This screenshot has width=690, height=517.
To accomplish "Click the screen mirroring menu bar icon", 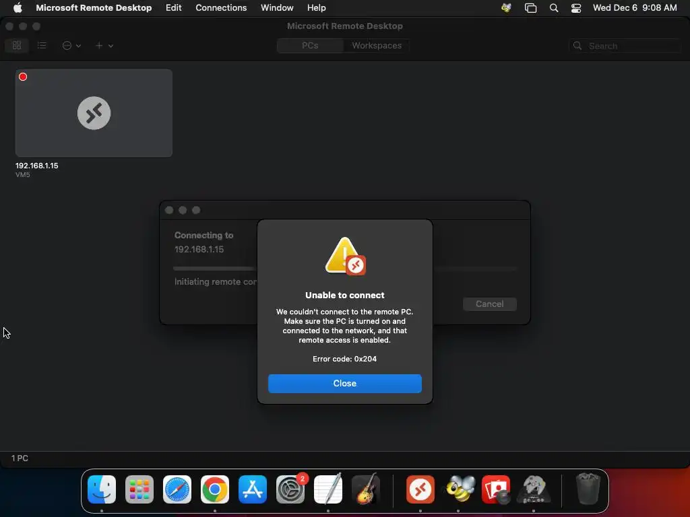I will click(531, 8).
